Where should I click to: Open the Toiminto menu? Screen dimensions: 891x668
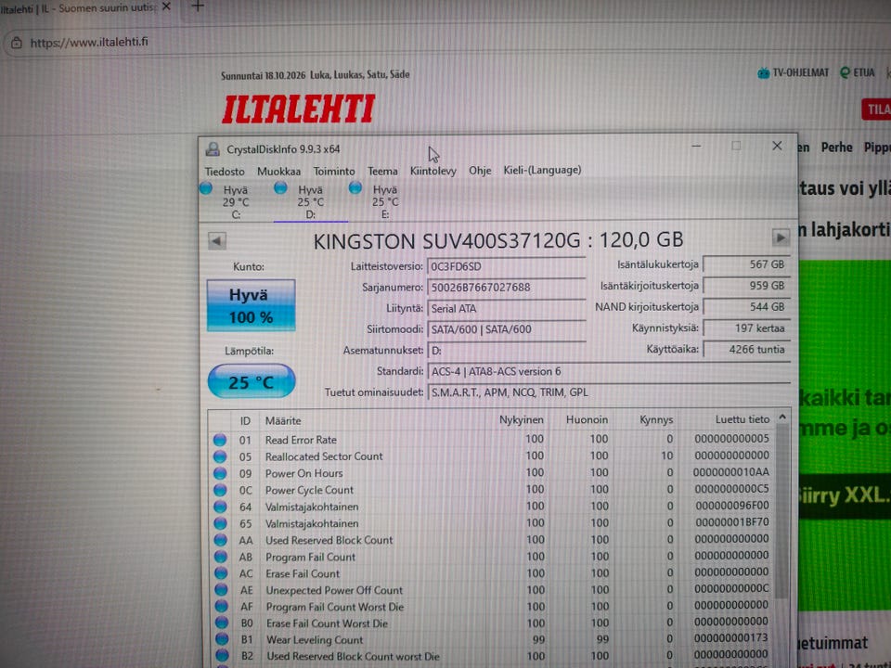[x=334, y=171]
